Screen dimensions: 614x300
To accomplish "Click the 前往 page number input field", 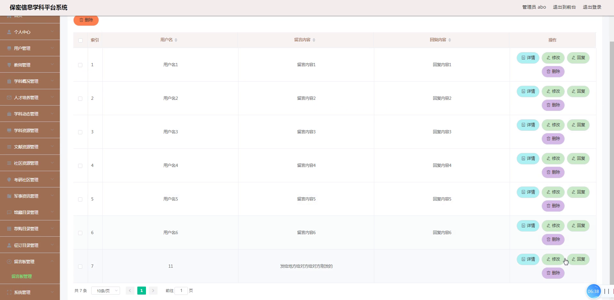I will click(x=181, y=291).
